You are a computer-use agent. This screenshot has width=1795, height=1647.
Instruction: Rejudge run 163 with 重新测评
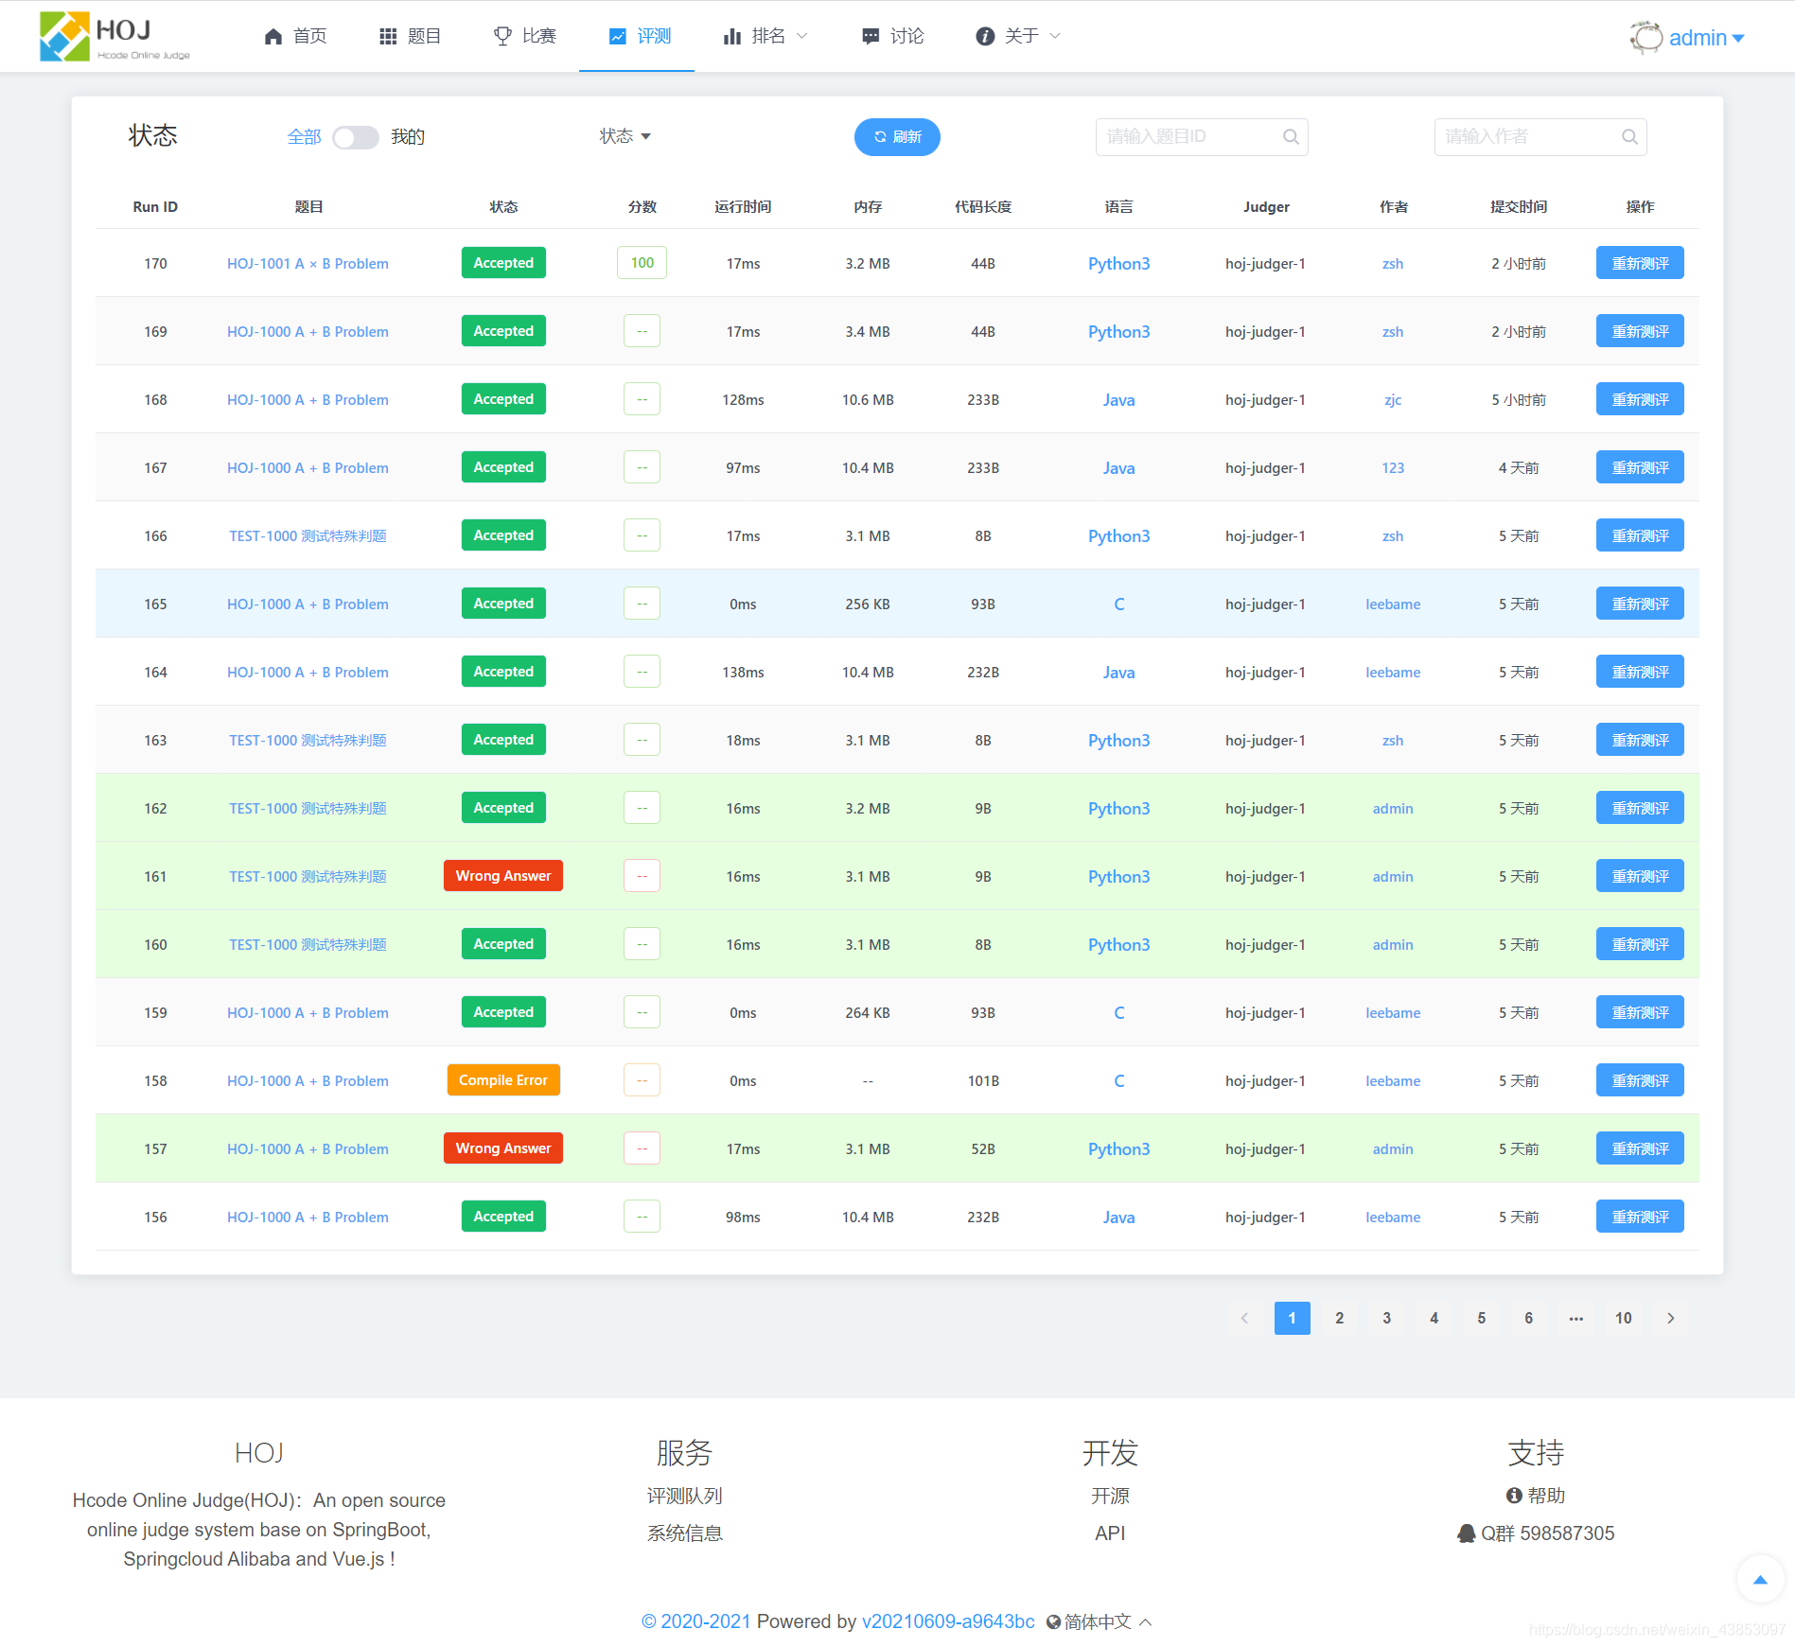[1640, 740]
